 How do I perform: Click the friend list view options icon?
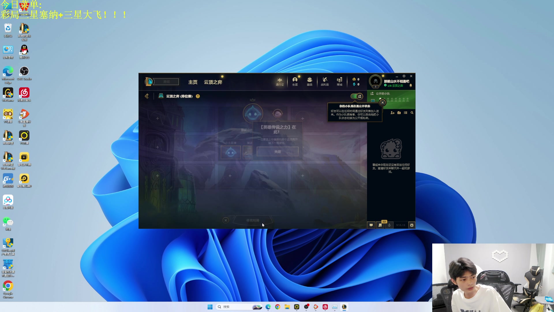click(405, 113)
